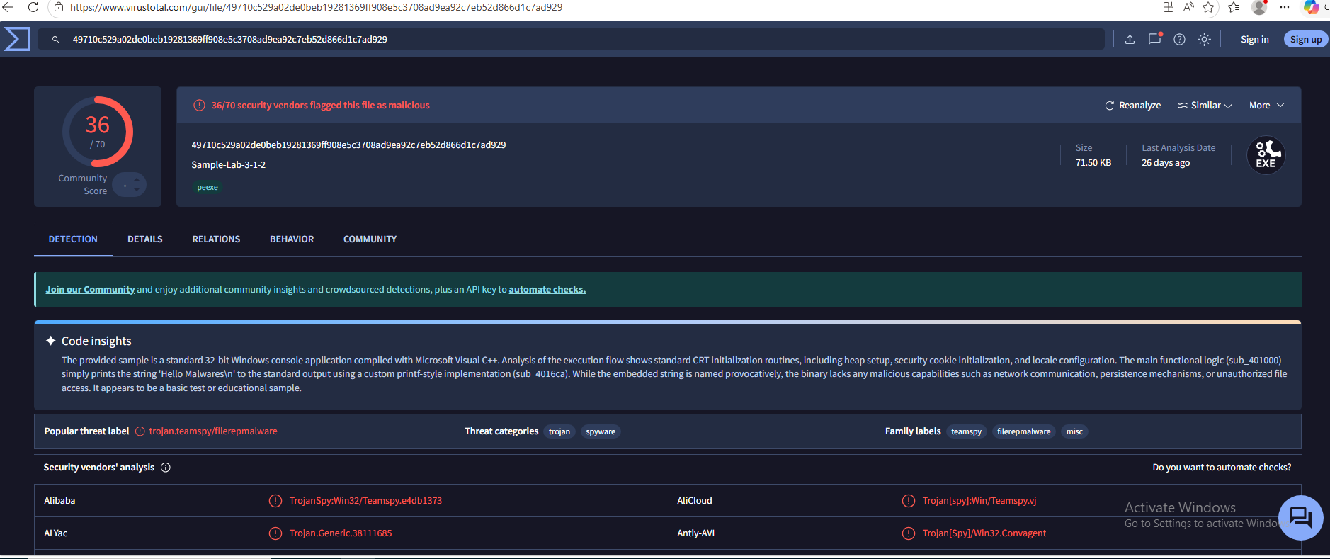Click the VirusTotal logo
The width and height of the screenshot is (1330, 559).
[x=17, y=39]
